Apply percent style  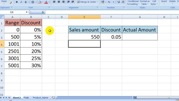pyautogui.click(x=109, y=2)
